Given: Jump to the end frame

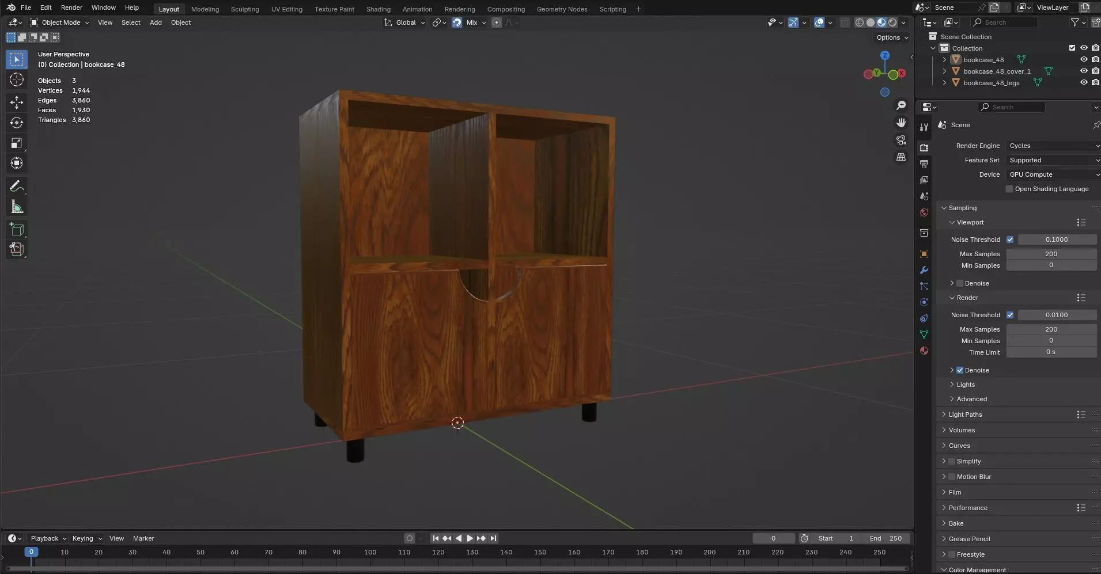Looking at the screenshot, I should [493, 538].
